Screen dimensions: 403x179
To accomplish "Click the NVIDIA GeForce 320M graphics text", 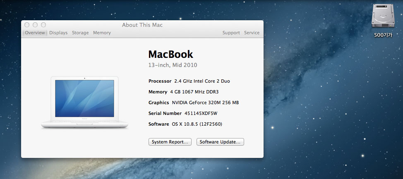I will click(205, 103).
